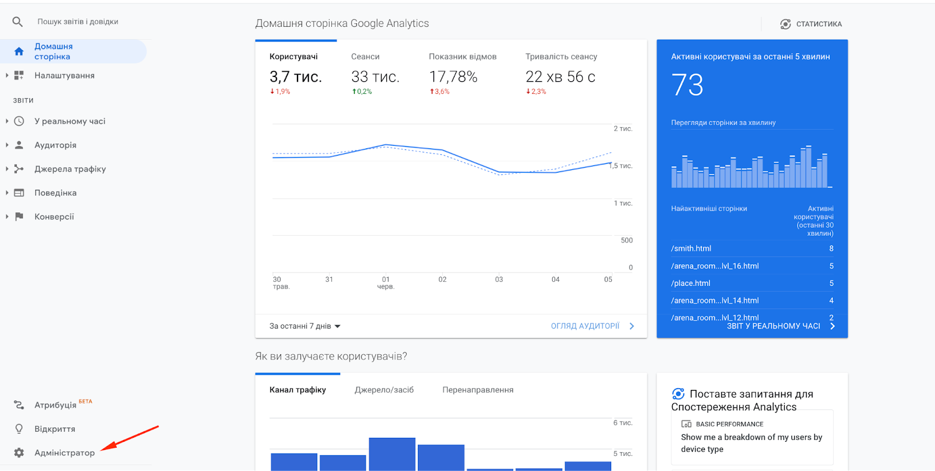Open the За останні 7 днів dropdown
Viewport: 935px width, 471px height.
304,326
